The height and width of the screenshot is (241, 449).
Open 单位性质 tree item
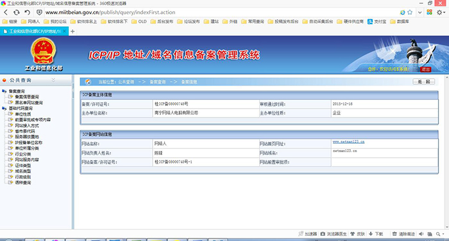coord(23,114)
